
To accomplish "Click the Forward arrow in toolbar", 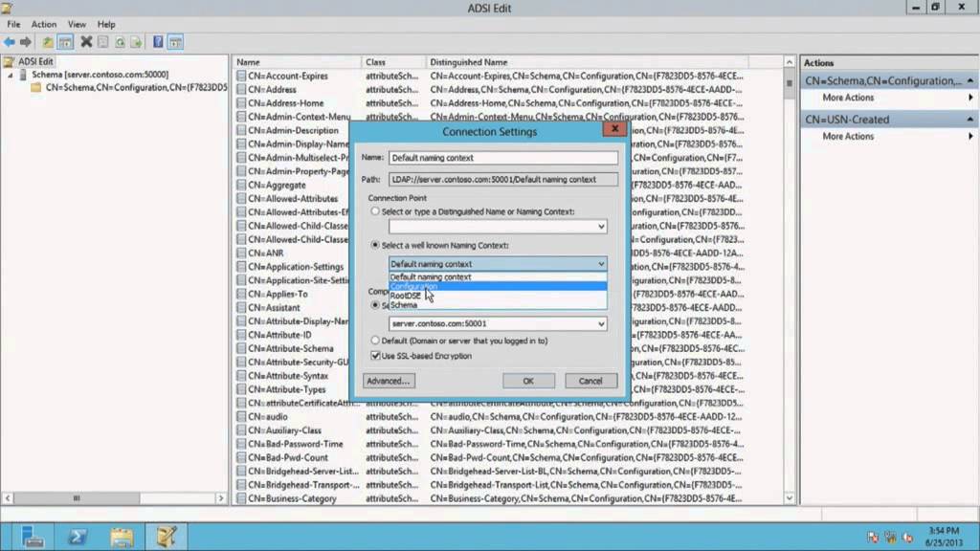I will coord(26,42).
